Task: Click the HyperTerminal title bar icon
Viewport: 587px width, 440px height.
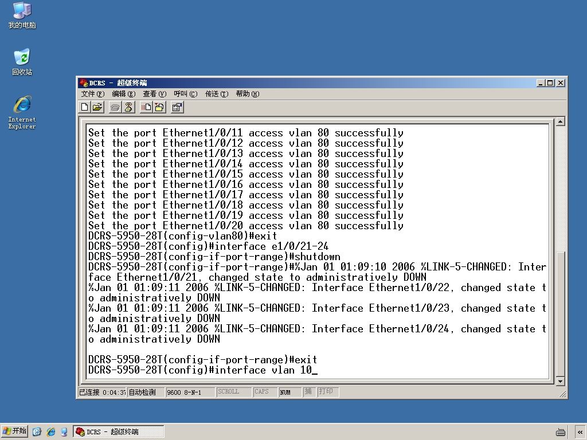Action: [84, 82]
